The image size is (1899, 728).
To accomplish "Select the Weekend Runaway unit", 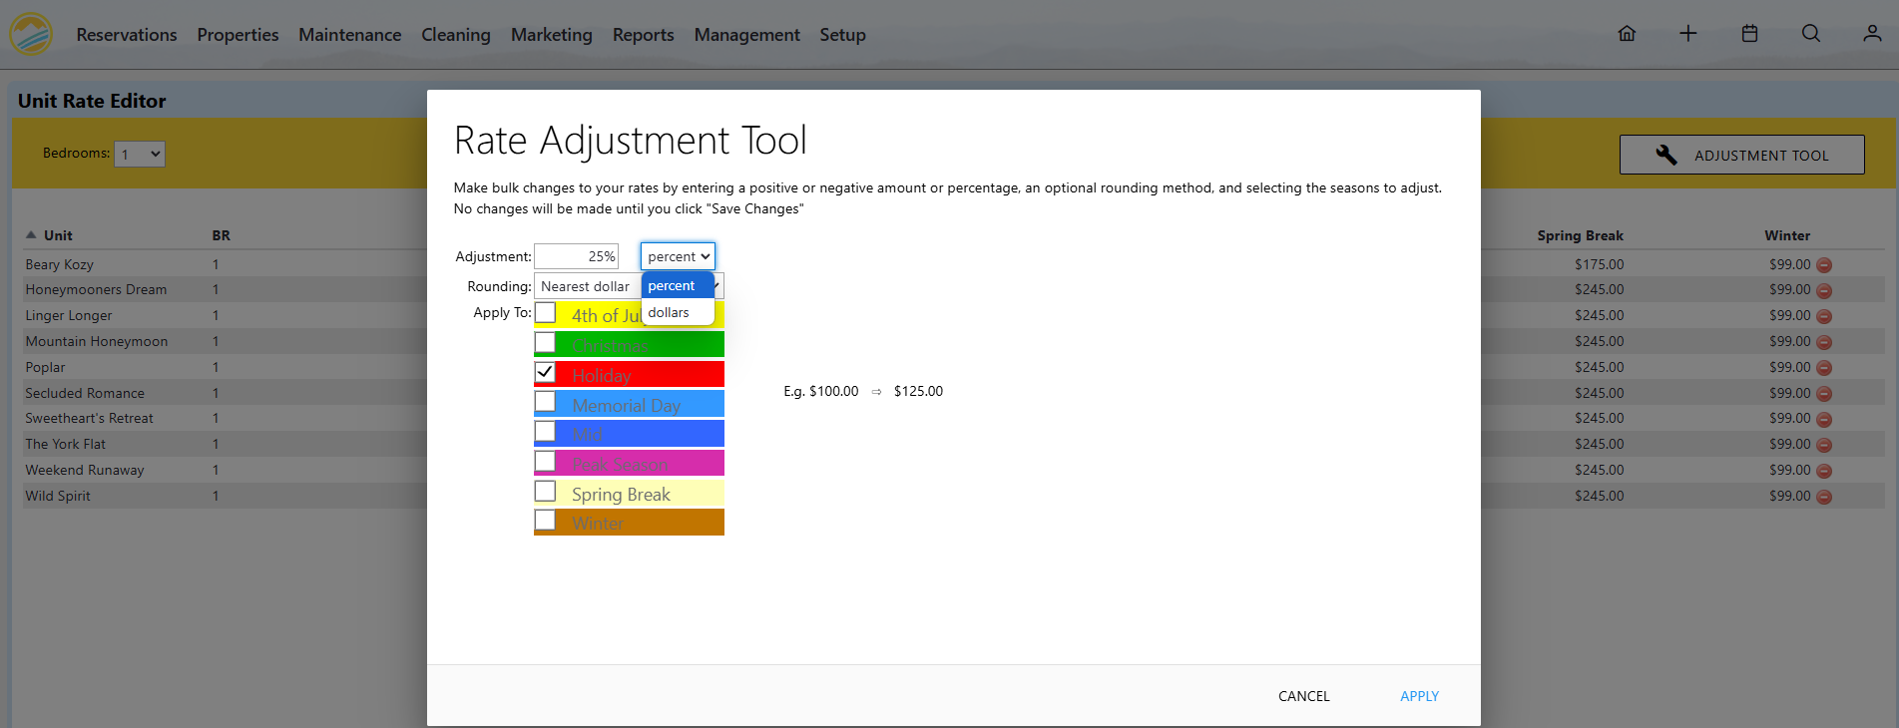I will [x=85, y=470].
